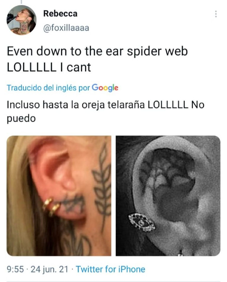Click the date '24 jun. 21'

pos(49,270)
